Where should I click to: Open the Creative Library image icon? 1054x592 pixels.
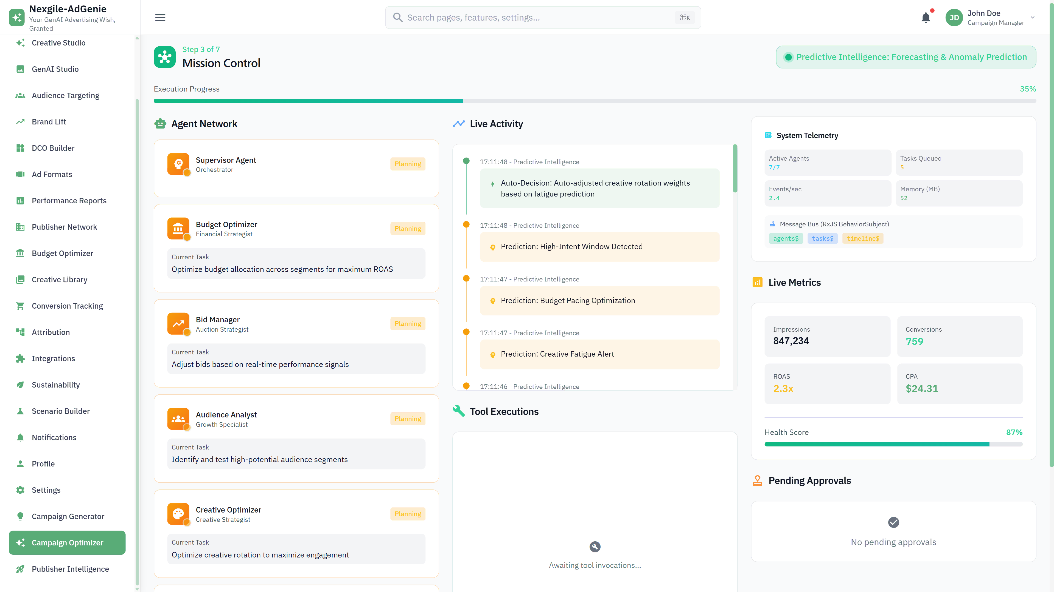(20, 280)
